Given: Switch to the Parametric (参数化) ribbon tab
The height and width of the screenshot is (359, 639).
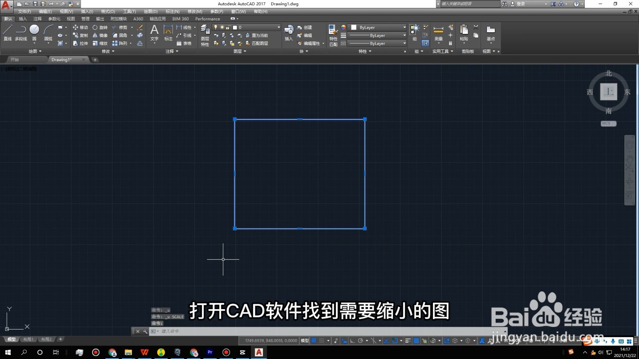Looking at the screenshot, I should (54, 19).
